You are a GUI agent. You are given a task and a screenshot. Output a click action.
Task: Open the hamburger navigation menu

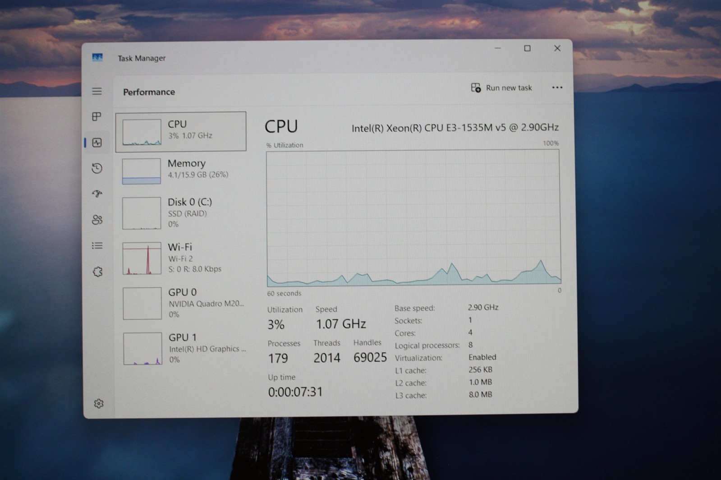coord(97,91)
